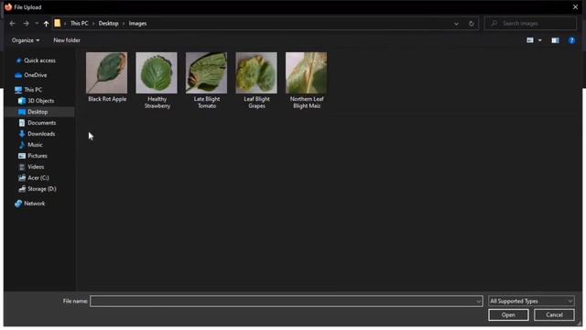586x330 pixels.
Task: Expand File name history dropdown
Action: click(x=478, y=301)
